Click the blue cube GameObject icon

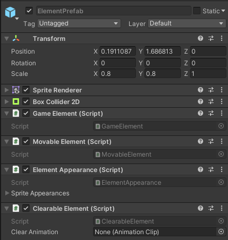click(10, 12)
